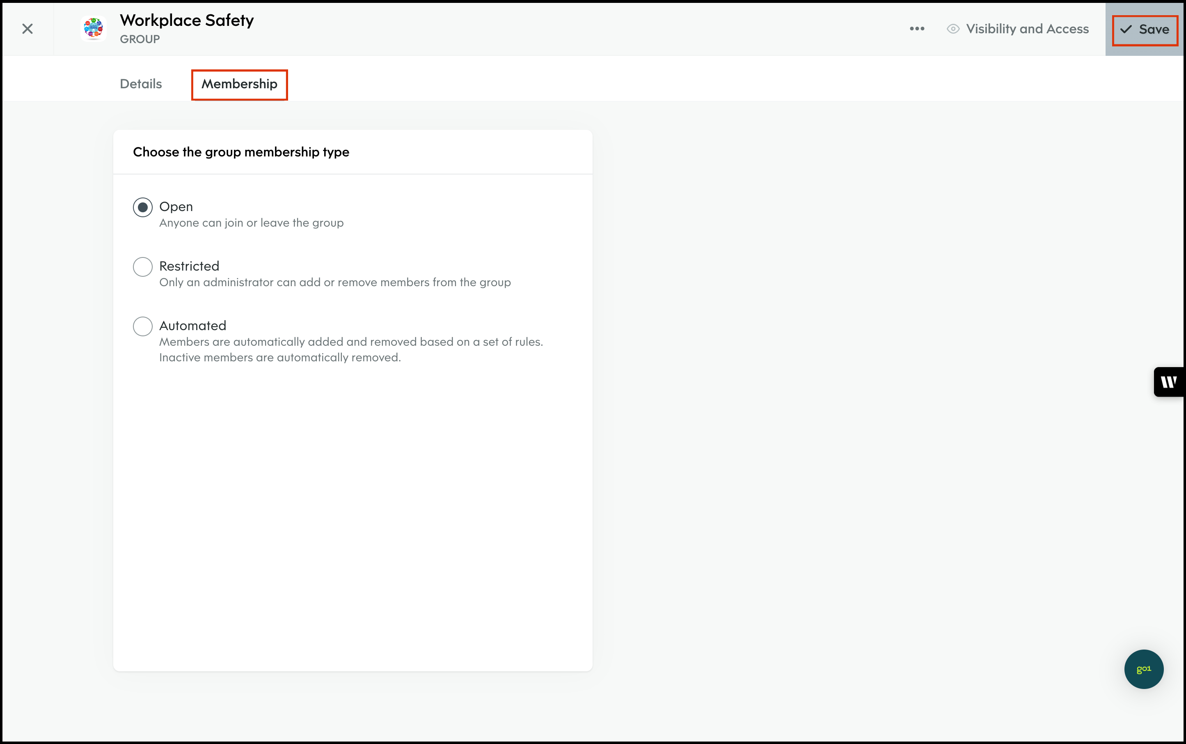
Task: Click the Workplace Safety title text
Action: pyautogui.click(x=187, y=20)
